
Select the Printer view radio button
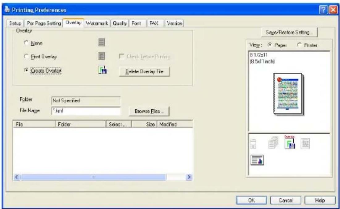tap(299, 45)
